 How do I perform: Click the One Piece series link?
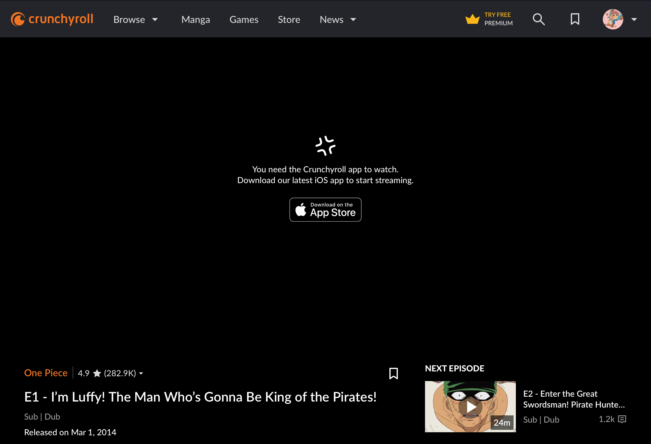coord(46,373)
